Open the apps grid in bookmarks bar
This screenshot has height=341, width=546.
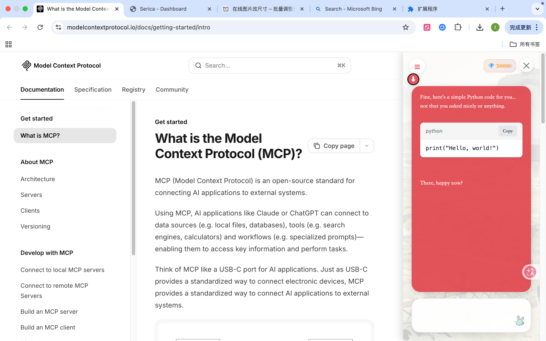(x=8, y=44)
